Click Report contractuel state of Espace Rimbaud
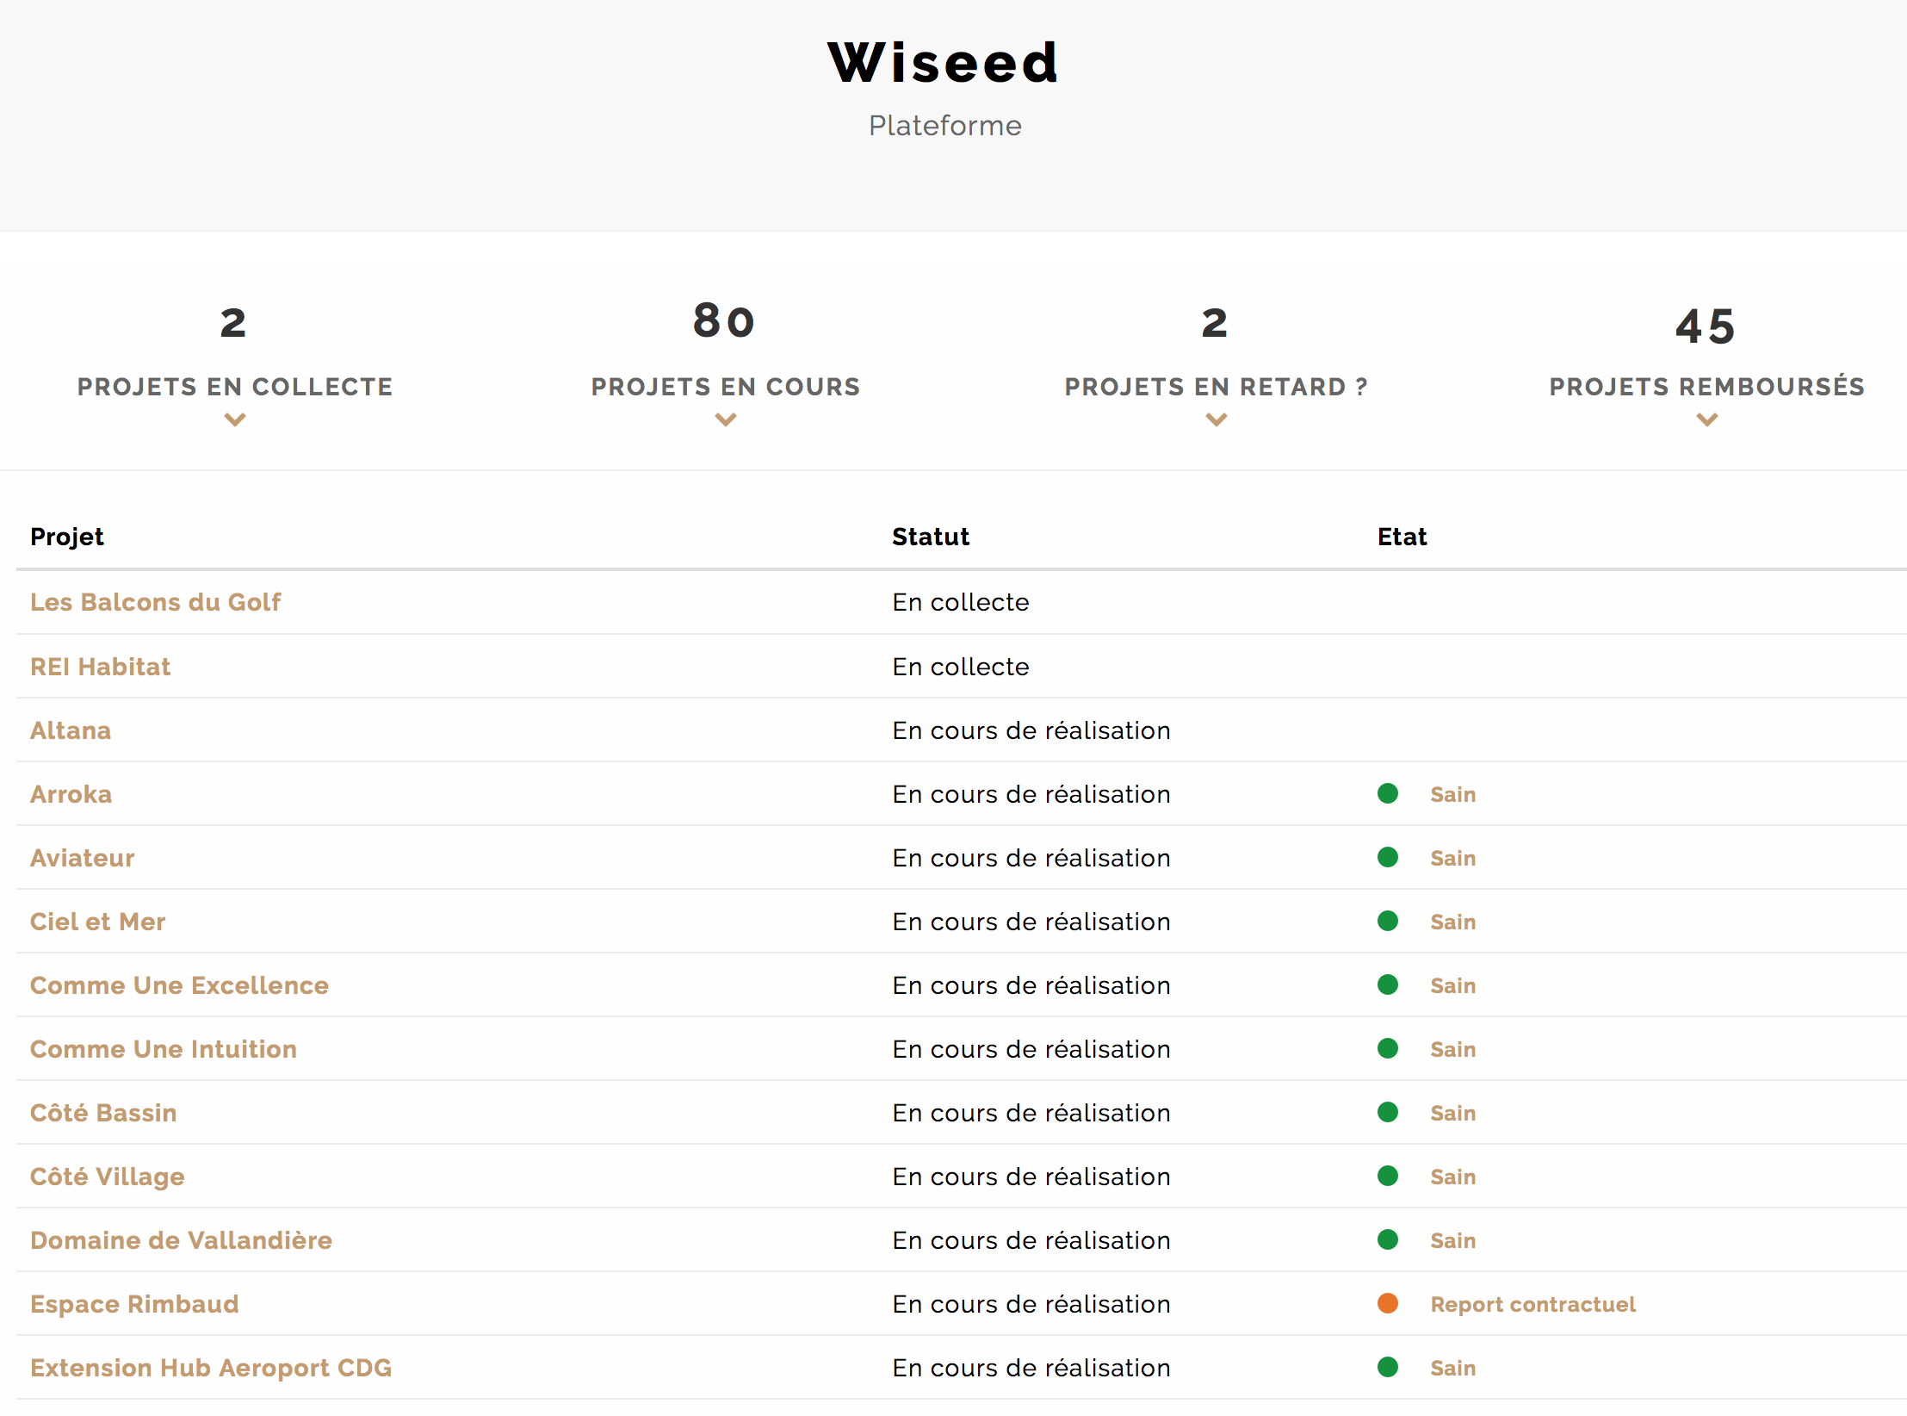The height and width of the screenshot is (1416, 1907). [1532, 1304]
